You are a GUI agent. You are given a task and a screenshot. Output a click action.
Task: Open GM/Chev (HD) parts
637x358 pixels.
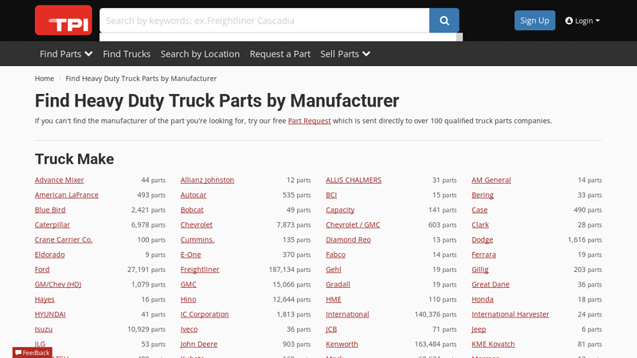[58, 285]
